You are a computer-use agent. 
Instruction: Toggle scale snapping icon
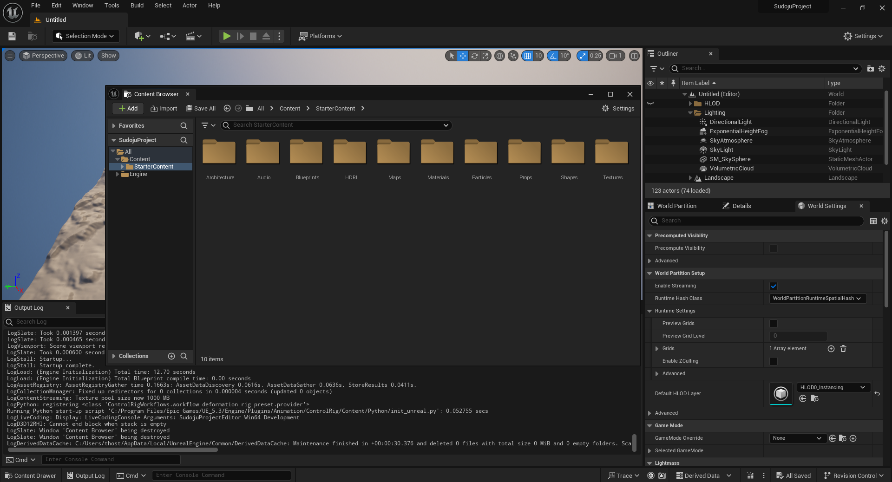click(583, 56)
